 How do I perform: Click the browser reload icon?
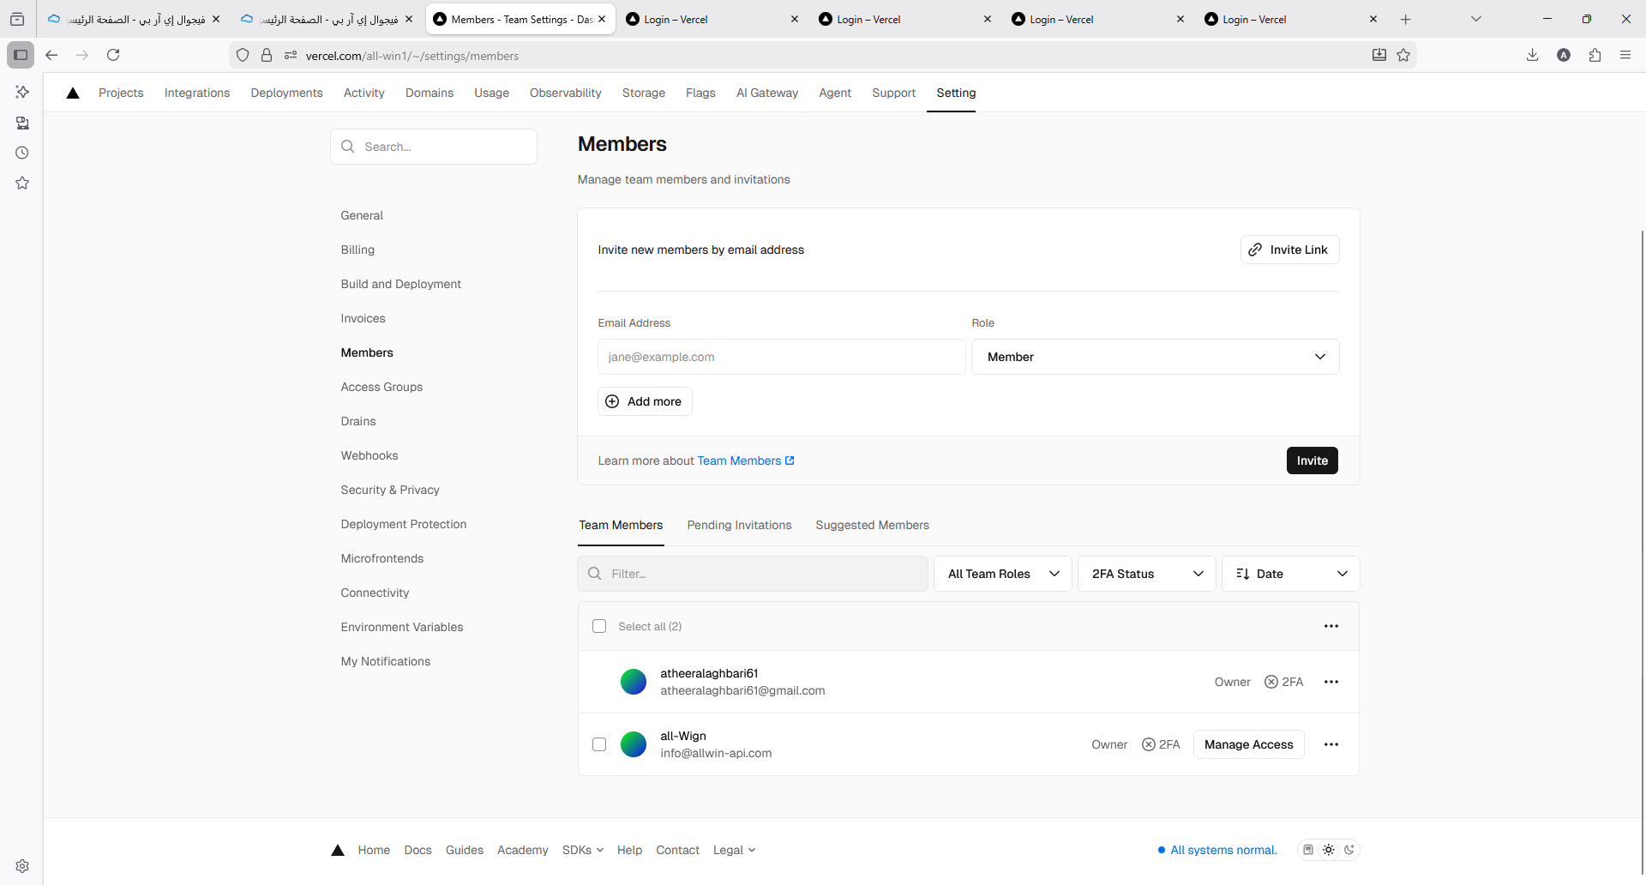tap(113, 55)
